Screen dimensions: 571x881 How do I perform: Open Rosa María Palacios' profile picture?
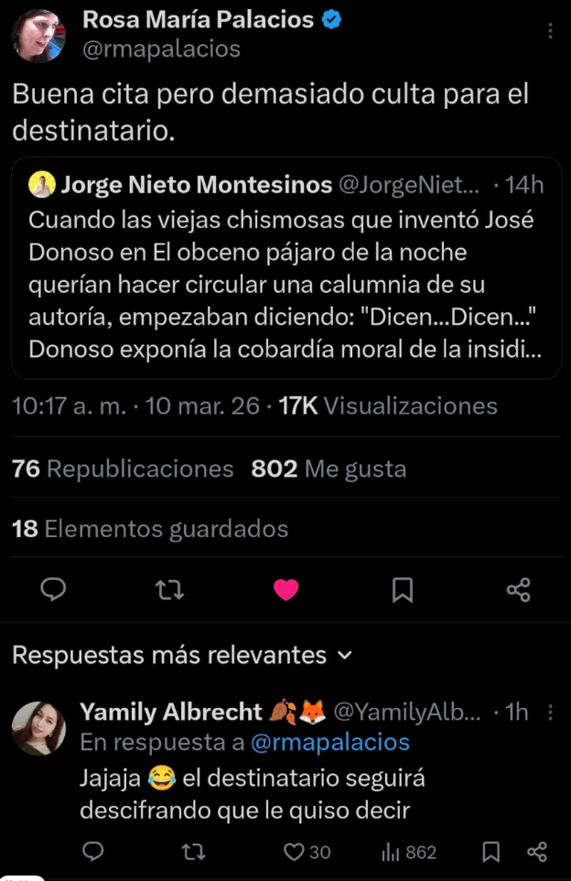38,36
